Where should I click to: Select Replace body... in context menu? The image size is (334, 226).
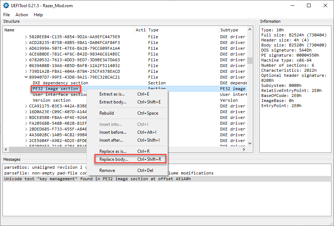pyautogui.click(x=127, y=159)
